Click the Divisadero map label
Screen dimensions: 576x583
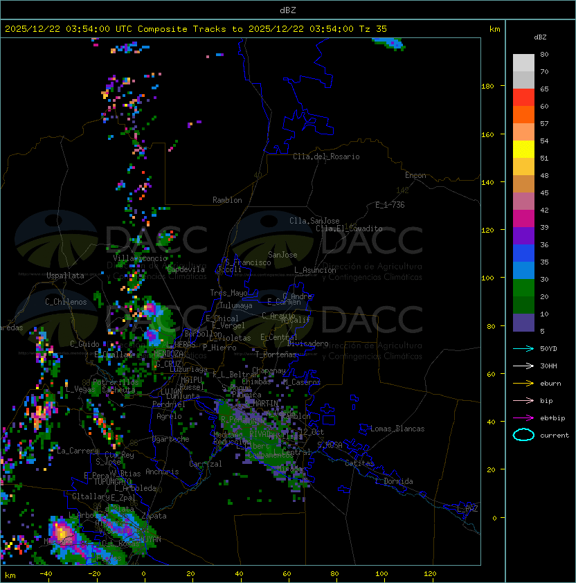(x=307, y=343)
